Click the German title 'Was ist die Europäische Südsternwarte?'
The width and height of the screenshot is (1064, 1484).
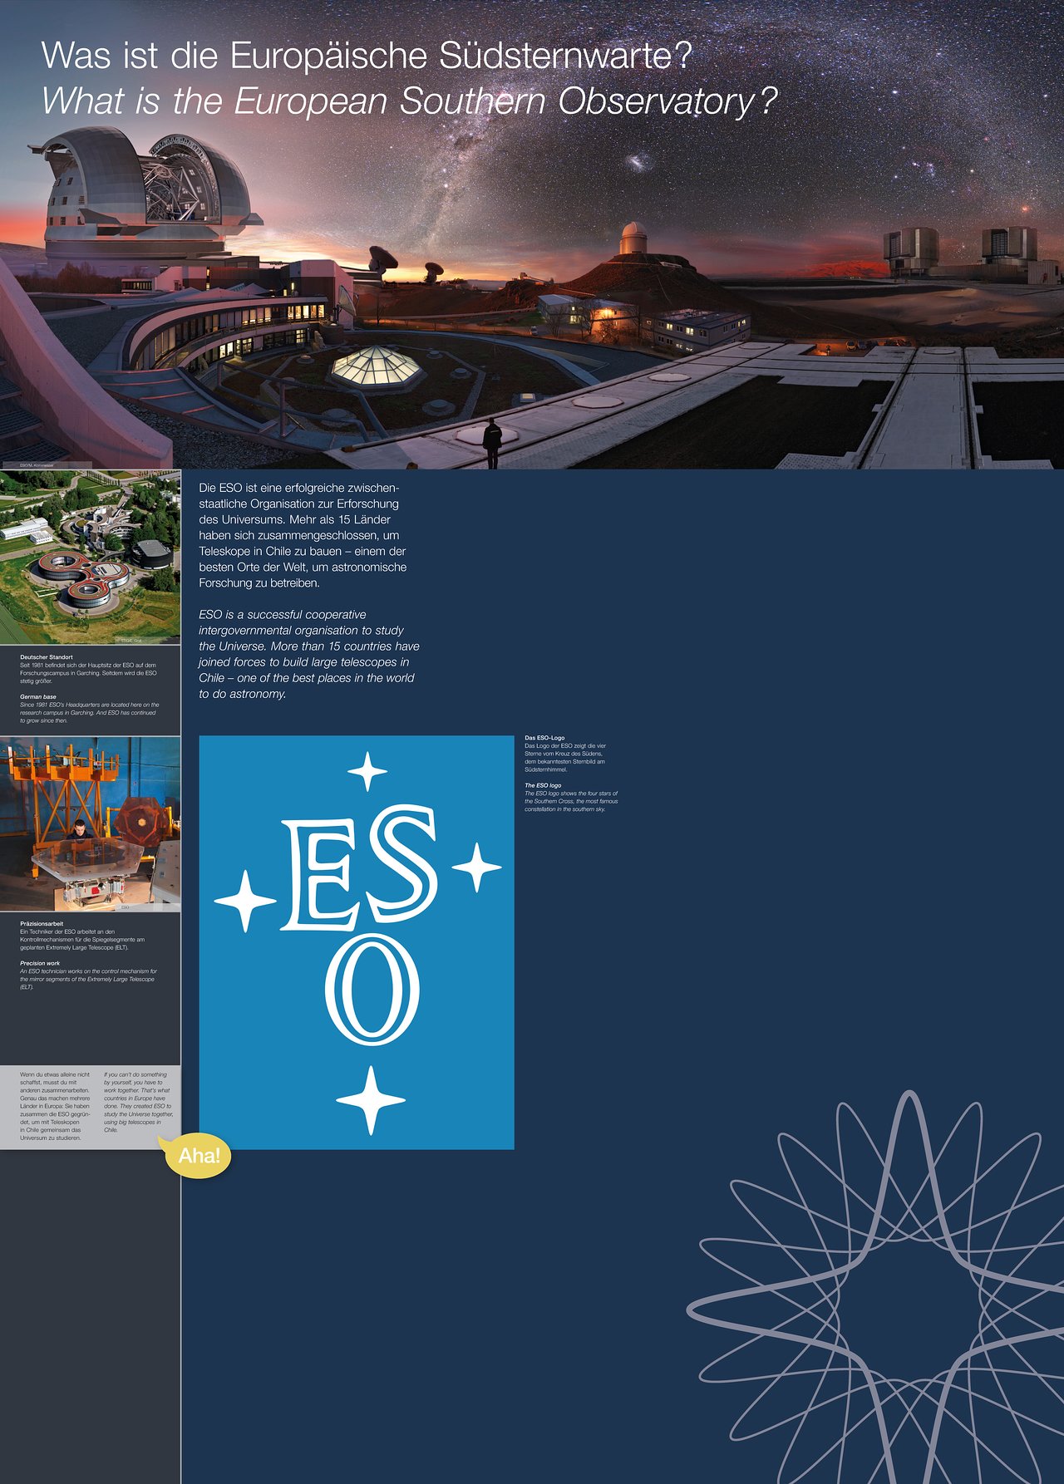coord(366,56)
